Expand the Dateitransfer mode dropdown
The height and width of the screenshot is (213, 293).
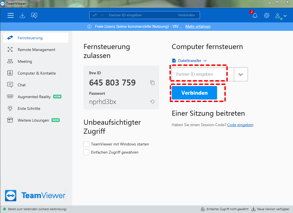(205, 61)
